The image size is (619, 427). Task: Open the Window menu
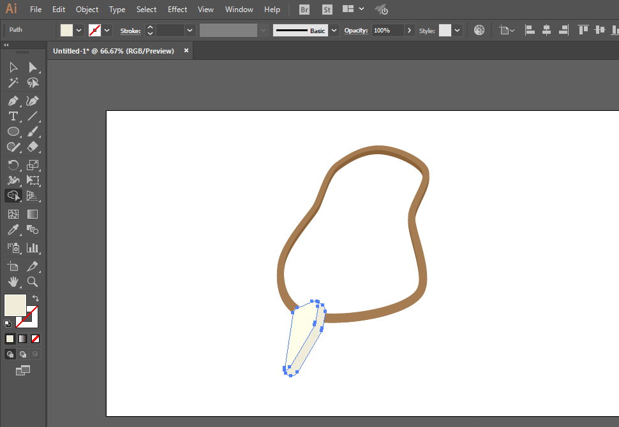coord(239,10)
